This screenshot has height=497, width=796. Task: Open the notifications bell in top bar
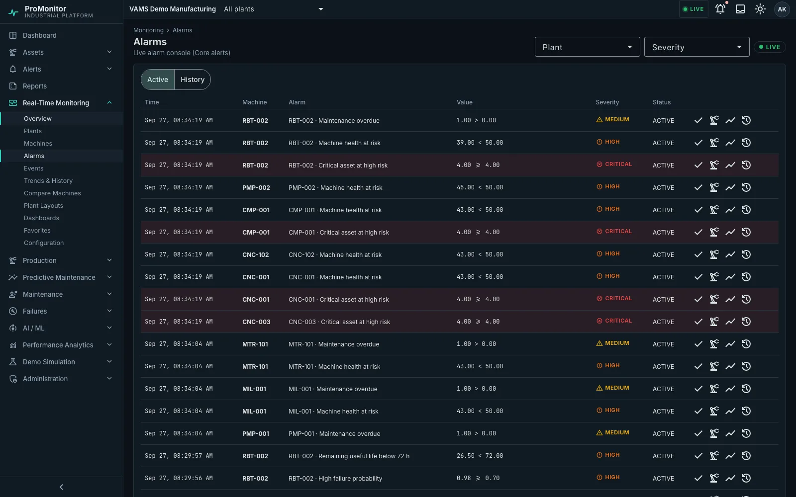720,9
